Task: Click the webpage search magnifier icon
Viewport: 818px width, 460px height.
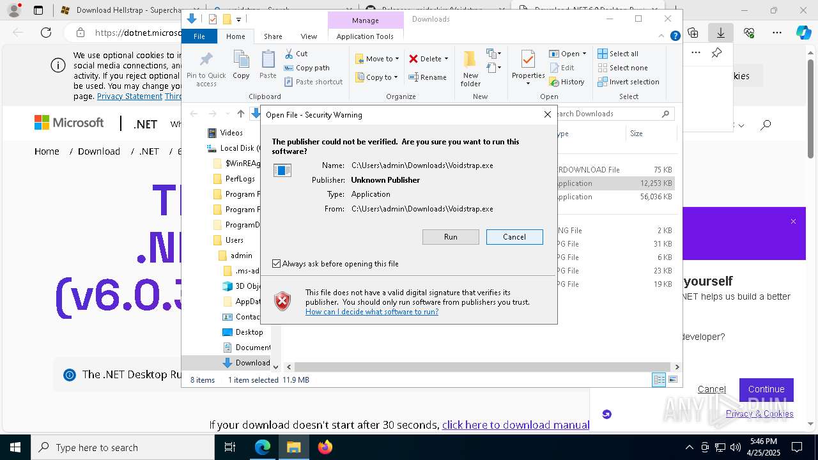Action: click(766, 125)
